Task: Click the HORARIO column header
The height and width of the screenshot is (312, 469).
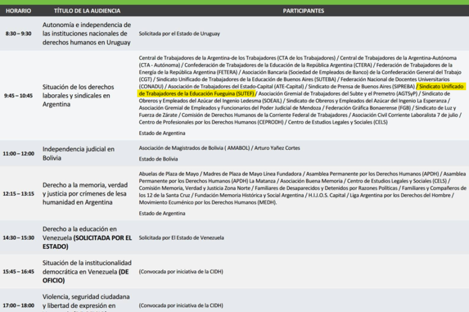Action: (x=19, y=11)
